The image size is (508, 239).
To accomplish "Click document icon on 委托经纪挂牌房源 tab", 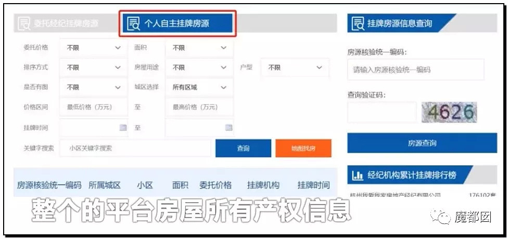I will (x=23, y=23).
